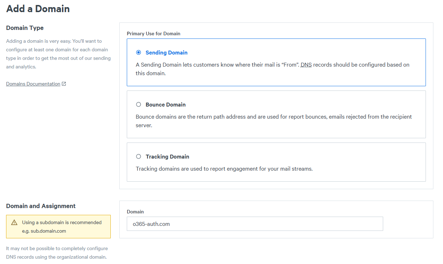Screen dimensions: 443x264
Task: Click the 'It may not be possible' note
Action: [x=57, y=253]
